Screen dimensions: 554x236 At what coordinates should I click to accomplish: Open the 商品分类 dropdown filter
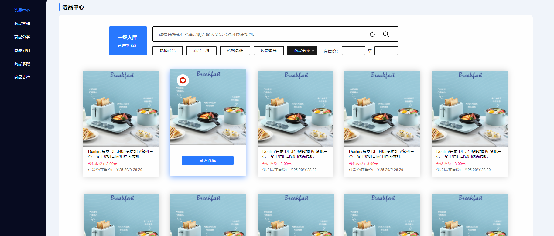pyautogui.click(x=302, y=51)
